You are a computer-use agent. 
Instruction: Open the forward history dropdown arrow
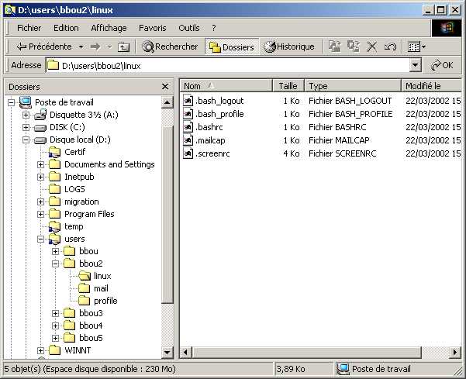[x=109, y=47]
